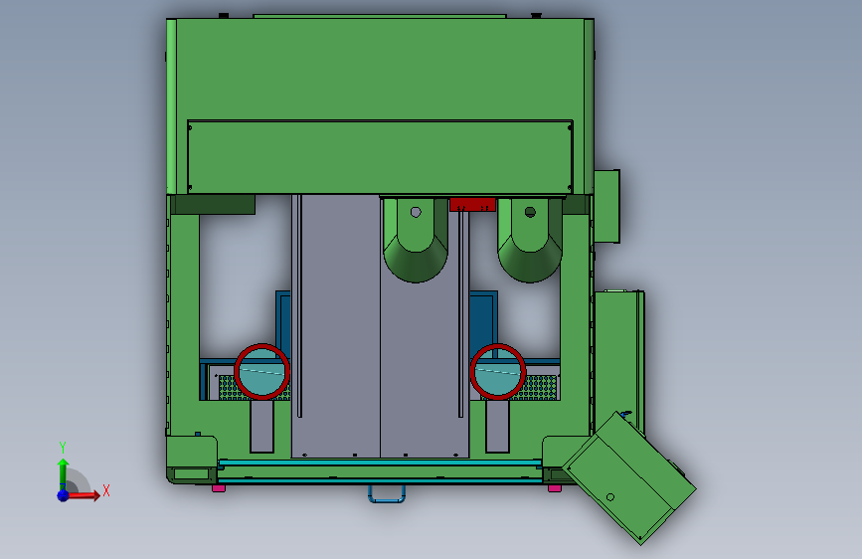862x559 pixels.
Task: Select the right green curved duct
Action: [x=530, y=241]
